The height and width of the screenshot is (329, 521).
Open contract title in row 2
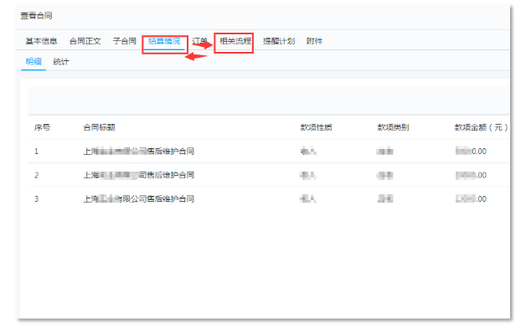tap(138, 175)
